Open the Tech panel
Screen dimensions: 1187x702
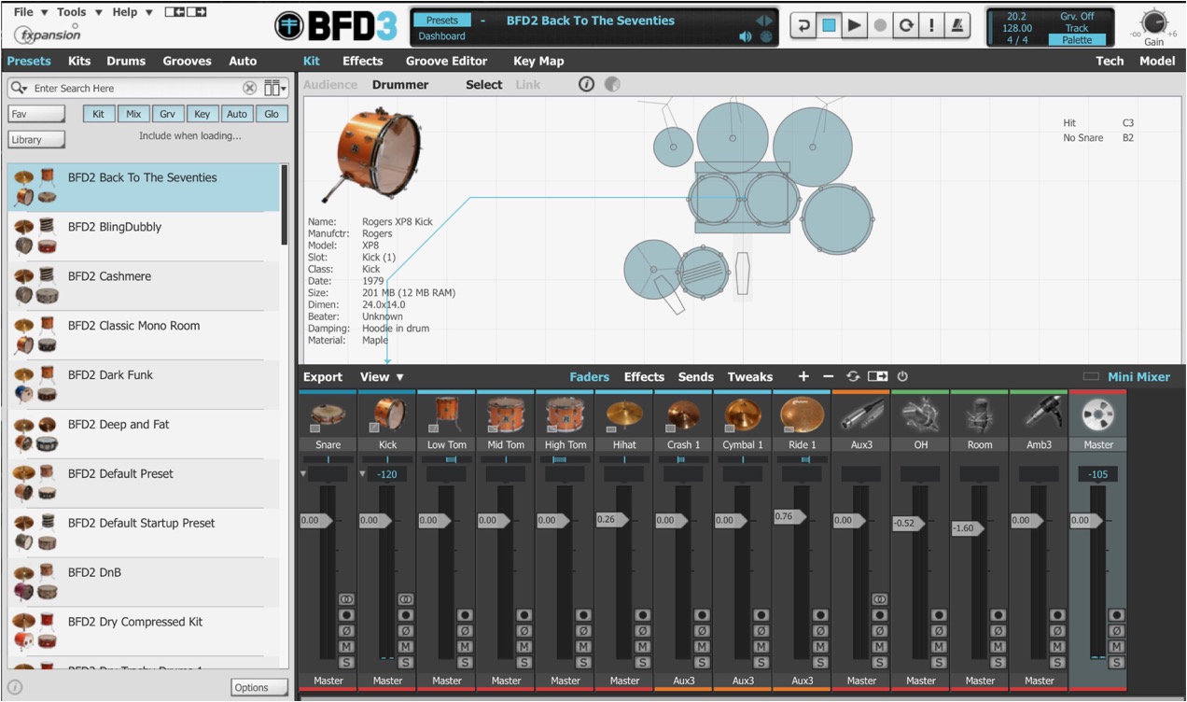point(1110,61)
